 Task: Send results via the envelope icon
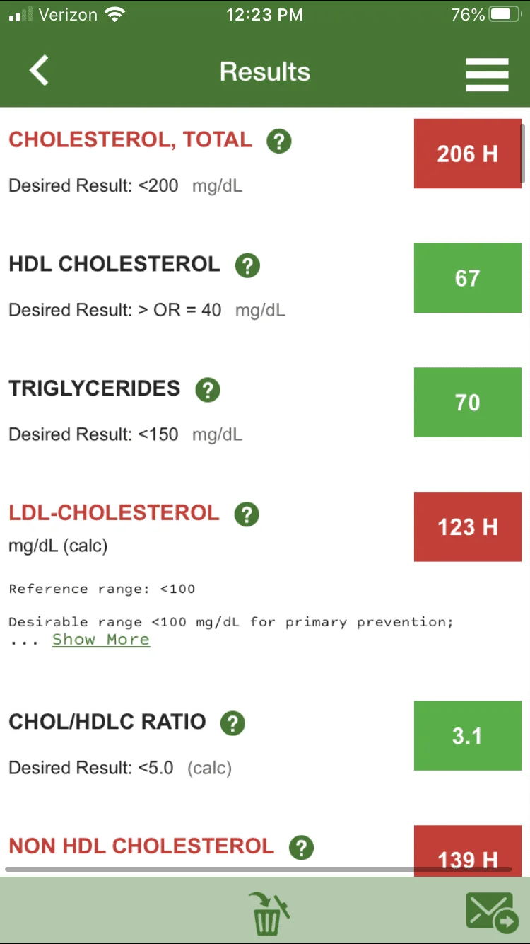[493, 913]
